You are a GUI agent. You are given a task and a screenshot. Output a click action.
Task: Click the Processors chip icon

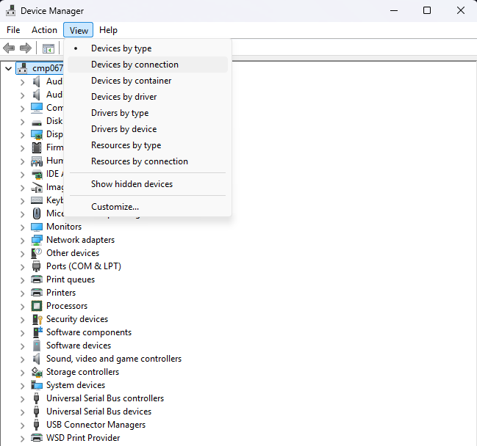pos(37,306)
